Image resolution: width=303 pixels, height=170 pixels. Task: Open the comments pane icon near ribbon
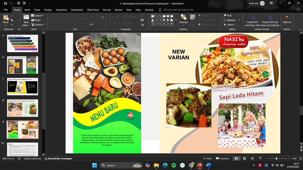click(298, 10)
